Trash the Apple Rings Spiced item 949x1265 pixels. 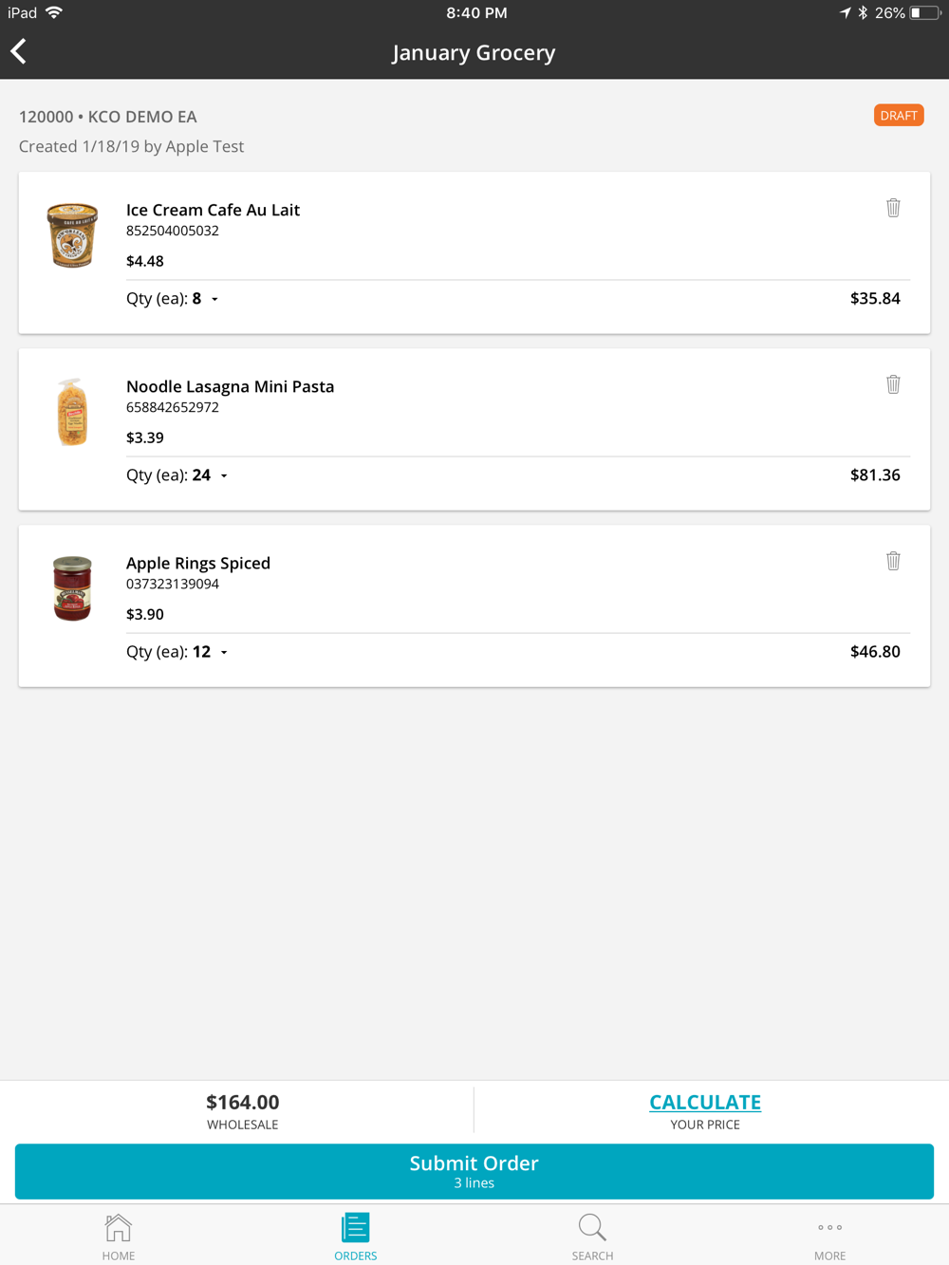tap(893, 561)
